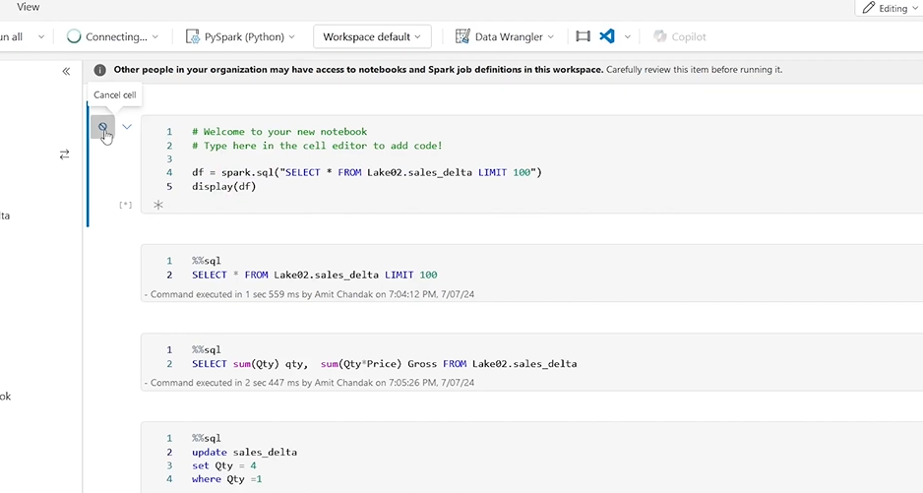Click the [*] execution count indicator
923x493 pixels.
coord(125,205)
